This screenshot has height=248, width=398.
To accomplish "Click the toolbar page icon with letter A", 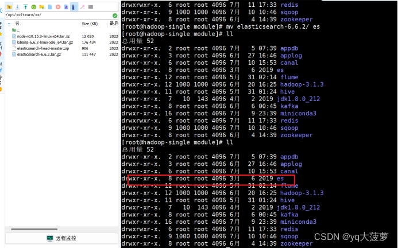I will click(66, 7).
